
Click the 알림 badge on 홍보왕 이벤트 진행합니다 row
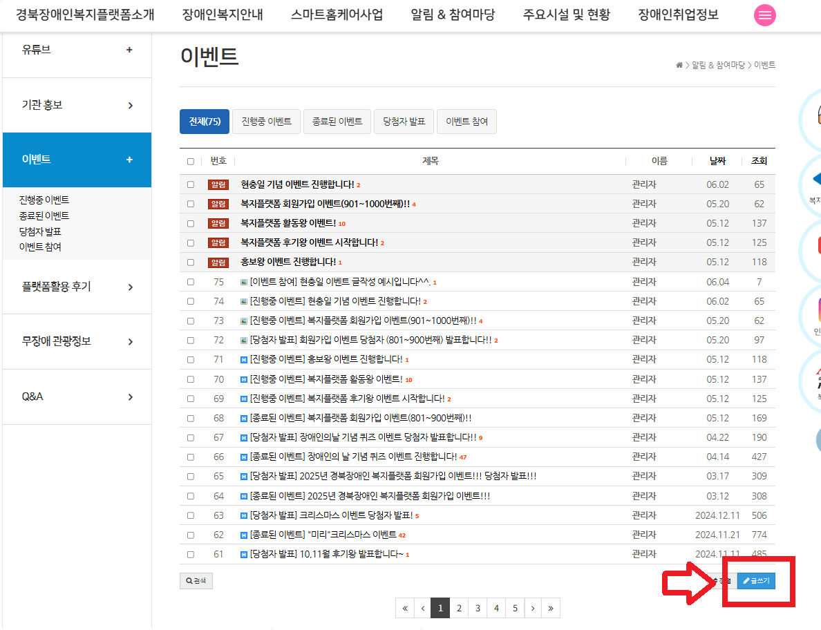[218, 262]
